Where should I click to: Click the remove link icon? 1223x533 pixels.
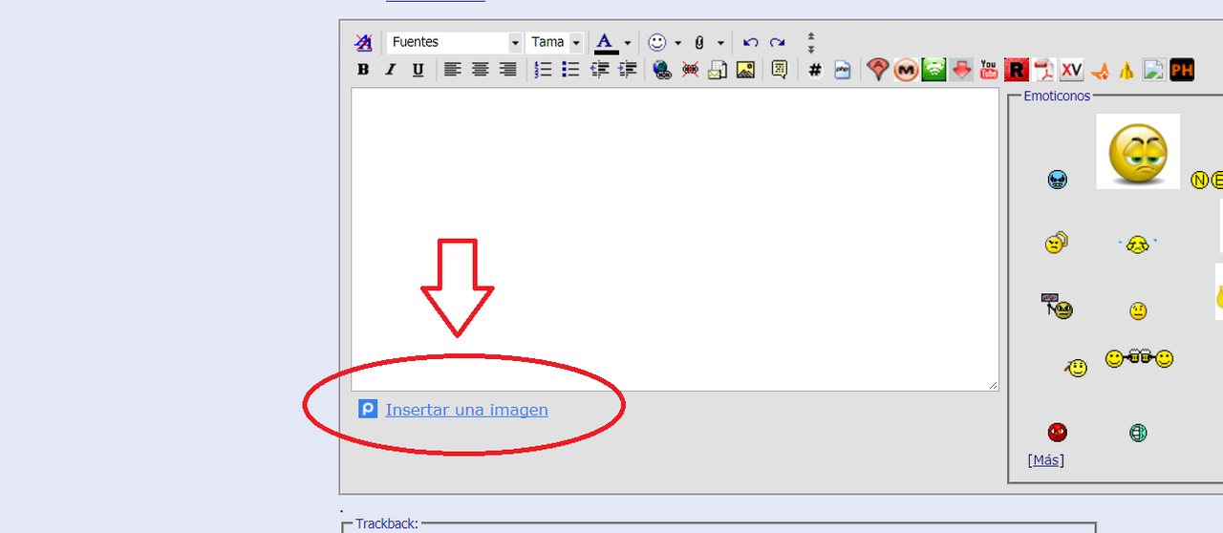[690, 70]
